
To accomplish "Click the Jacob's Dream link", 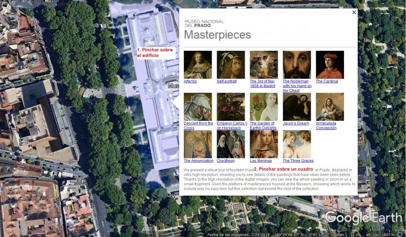I will 296,123.
